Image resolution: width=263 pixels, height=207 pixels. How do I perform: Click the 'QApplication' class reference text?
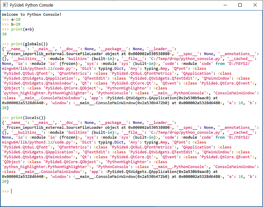pos(197,73)
